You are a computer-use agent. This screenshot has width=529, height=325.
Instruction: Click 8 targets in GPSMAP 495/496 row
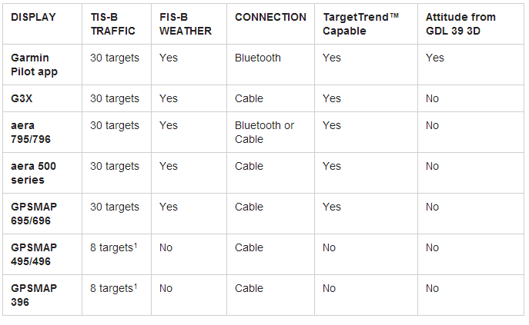114,247
